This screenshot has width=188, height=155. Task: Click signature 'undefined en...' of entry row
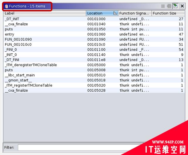(134, 34)
